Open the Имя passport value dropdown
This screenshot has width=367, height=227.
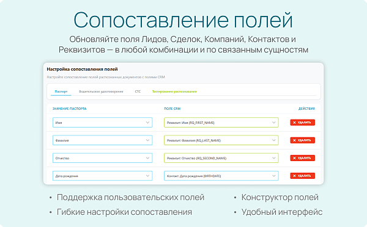(103, 123)
